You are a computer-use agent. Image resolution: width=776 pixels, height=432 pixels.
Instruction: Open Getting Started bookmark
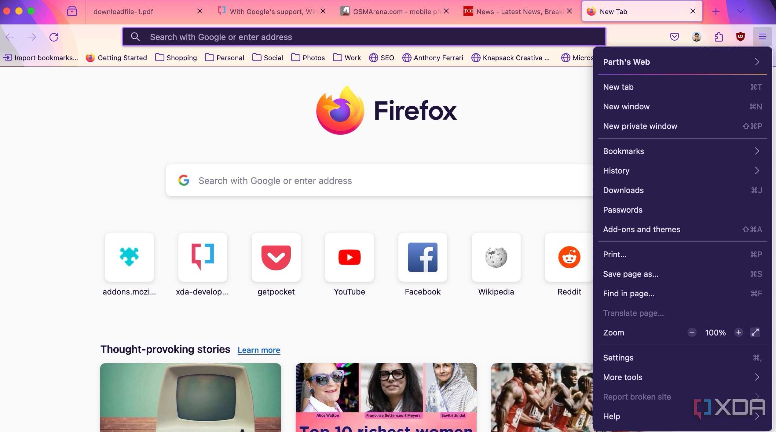coord(116,58)
